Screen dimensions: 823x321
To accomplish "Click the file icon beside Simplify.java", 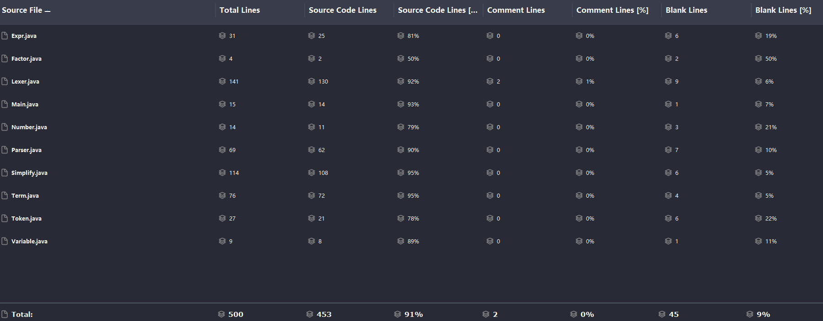I will coord(5,173).
